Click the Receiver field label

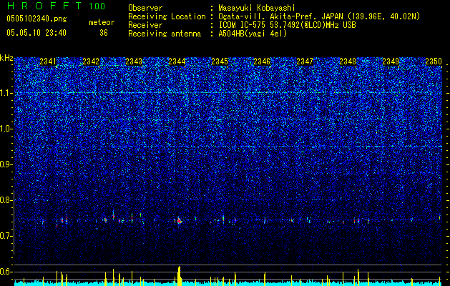click(x=145, y=25)
